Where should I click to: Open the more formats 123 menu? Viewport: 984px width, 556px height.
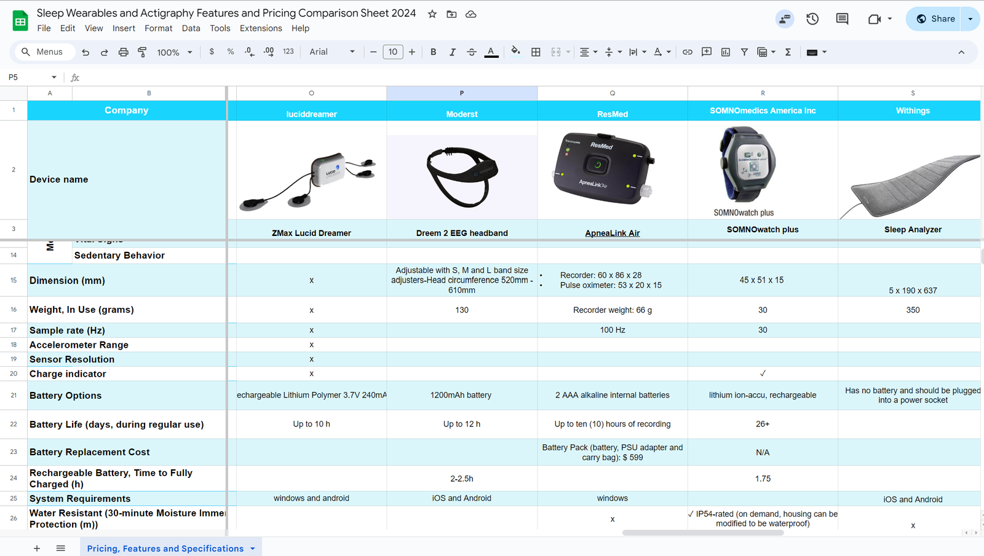(288, 52)
